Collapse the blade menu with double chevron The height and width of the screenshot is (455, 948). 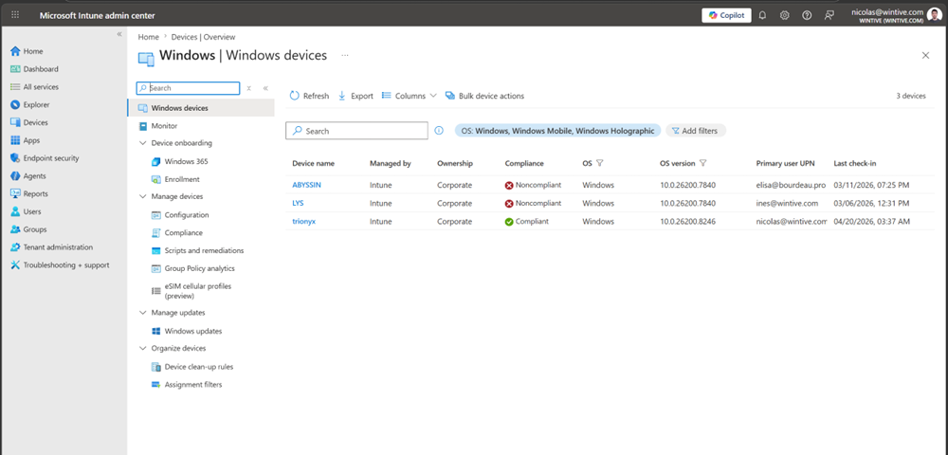coord(265,88)
